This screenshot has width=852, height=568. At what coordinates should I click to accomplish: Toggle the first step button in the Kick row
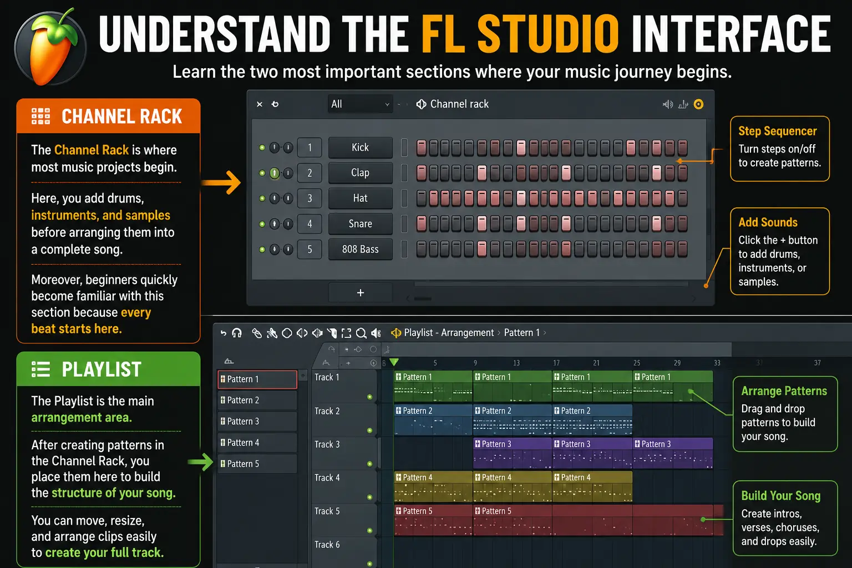[422, 148]
